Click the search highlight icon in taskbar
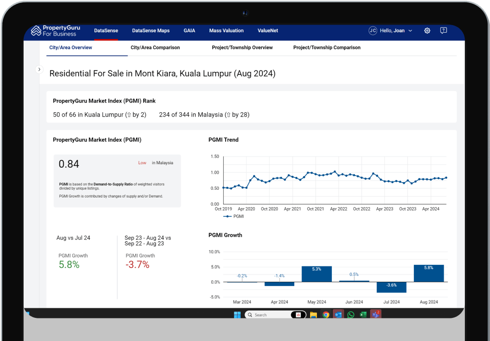 [298, 315]
